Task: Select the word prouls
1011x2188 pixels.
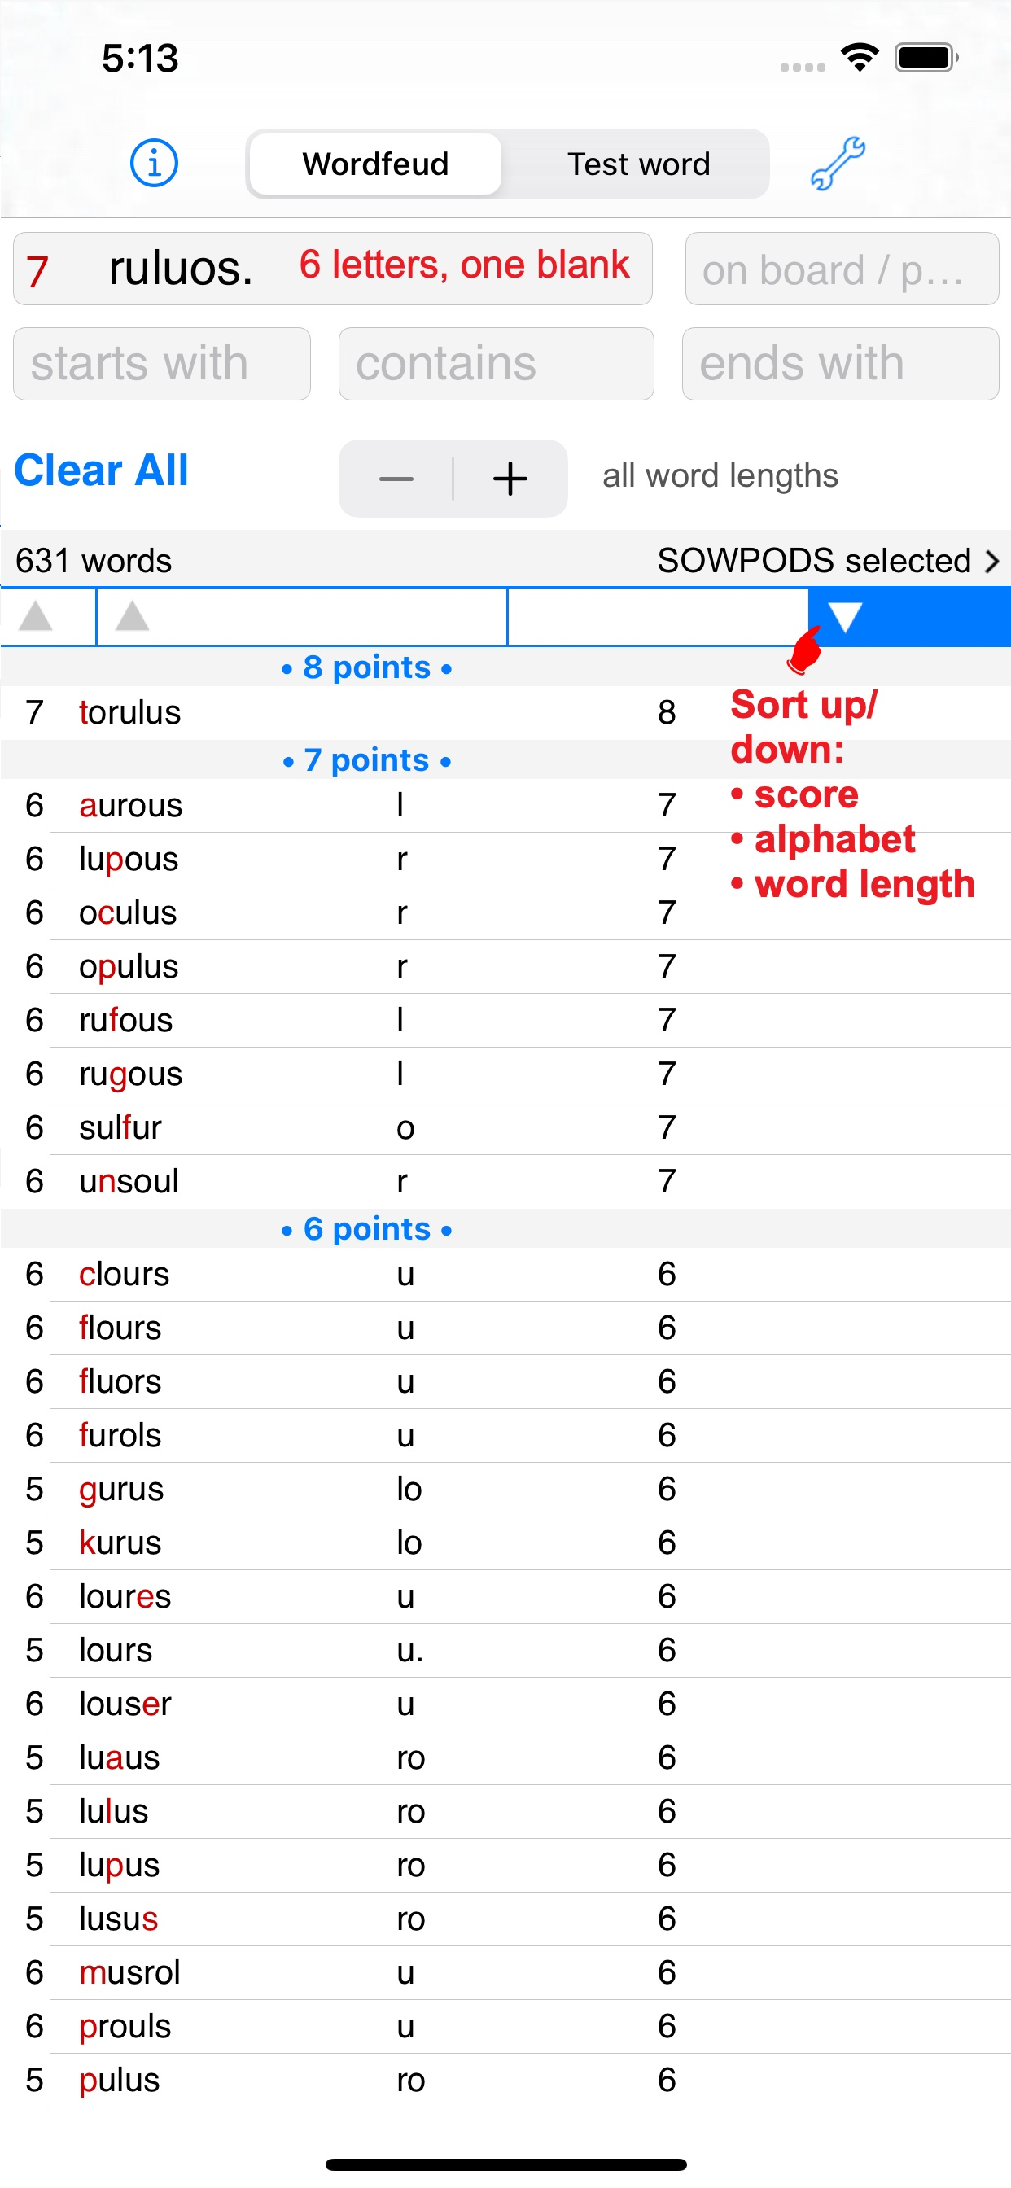Action: (x=125, y=2027)
